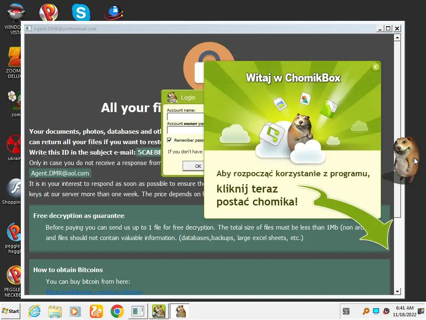Click the show desktop gadget icon
Viewport: 426px width, 320px height.
421,311
